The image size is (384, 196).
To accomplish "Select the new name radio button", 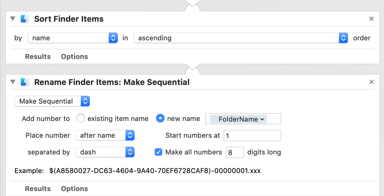I will point(160,119).
